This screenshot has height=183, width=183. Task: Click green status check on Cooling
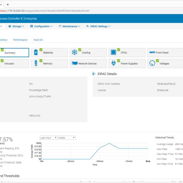[80, 50]
